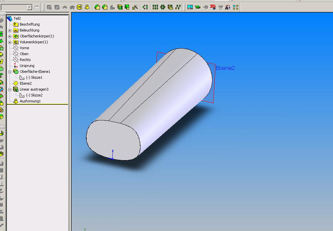Select the oval front face of the model
Image resolution: width=333 pixels, height=231 pixels.
click(x=113, y=140)
